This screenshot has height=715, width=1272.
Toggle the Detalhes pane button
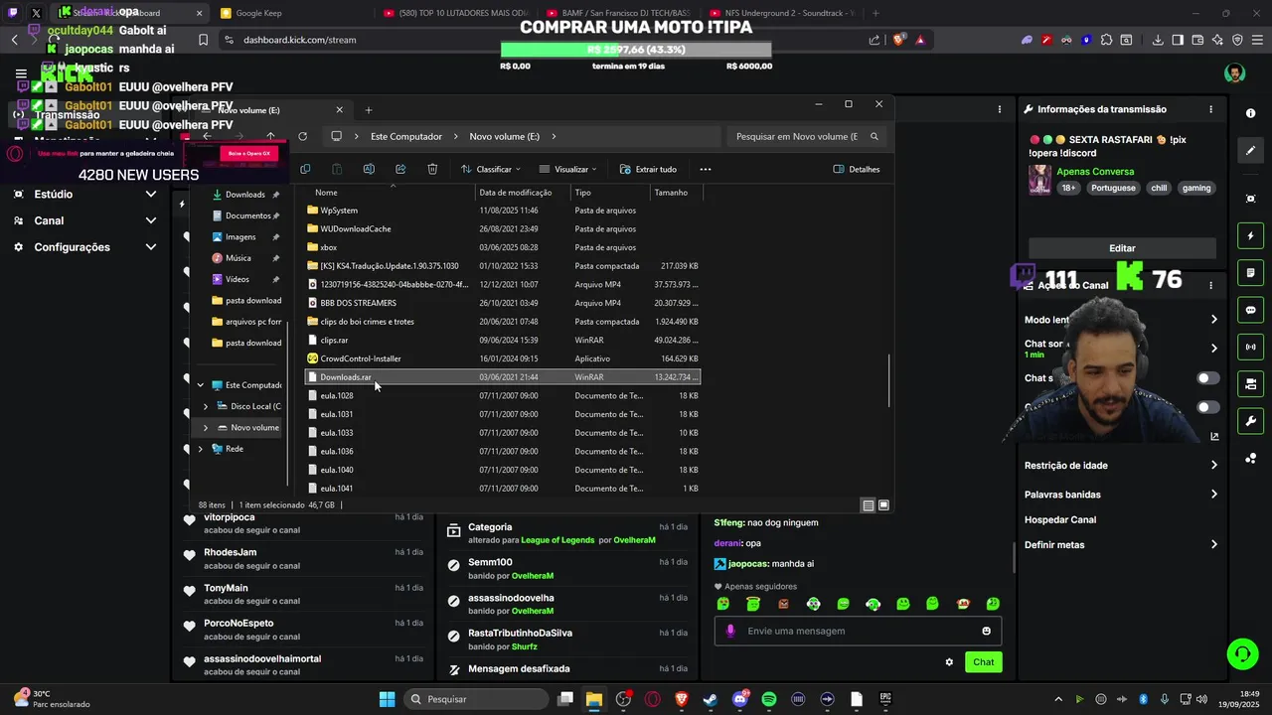(857, 169)
